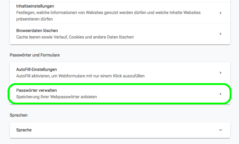The image size is (239, 144).
Task: Open Inhaltseinstellungen by its title
Action: (x=35, y=6)
